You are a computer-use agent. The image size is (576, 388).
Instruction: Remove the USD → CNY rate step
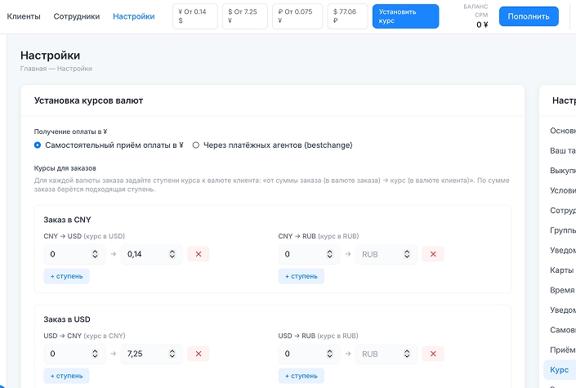[199, 354]
